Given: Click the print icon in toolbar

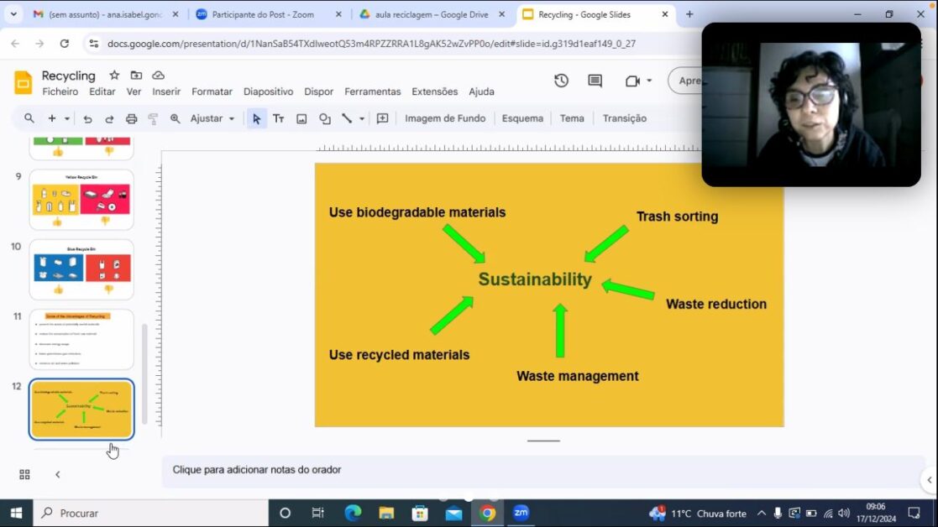Looking at the screenshot, I should click(131, 119).
